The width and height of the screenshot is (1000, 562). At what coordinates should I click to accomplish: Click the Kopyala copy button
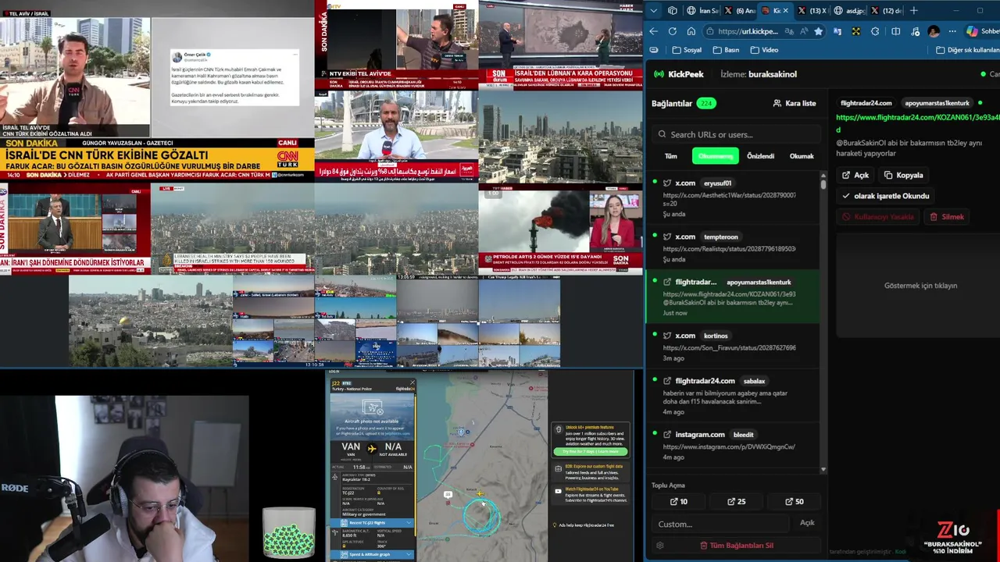click(x=904, y=175)
